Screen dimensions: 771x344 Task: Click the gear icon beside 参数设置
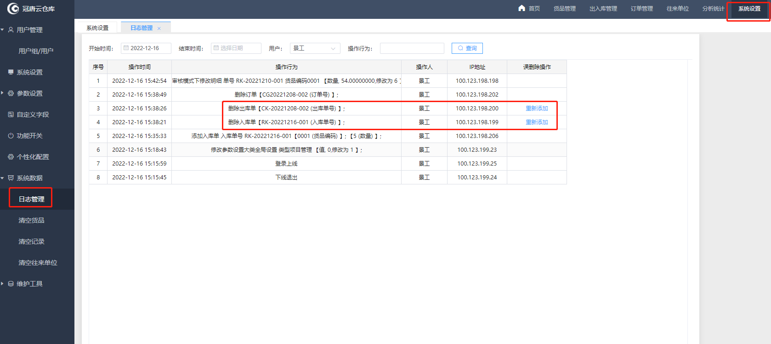pyautogui.click(x=11, y=93)
